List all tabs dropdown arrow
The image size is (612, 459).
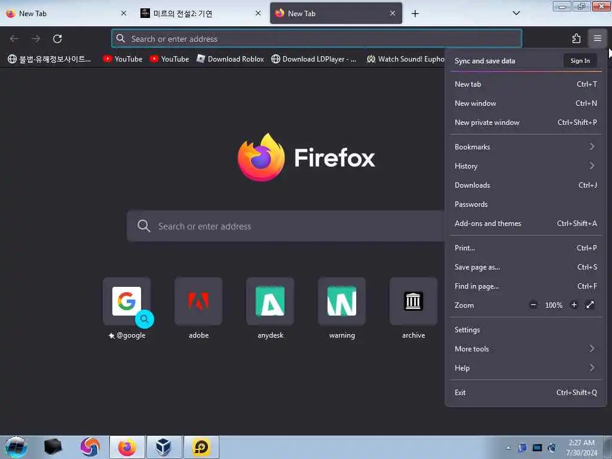[x=516, y=13]
